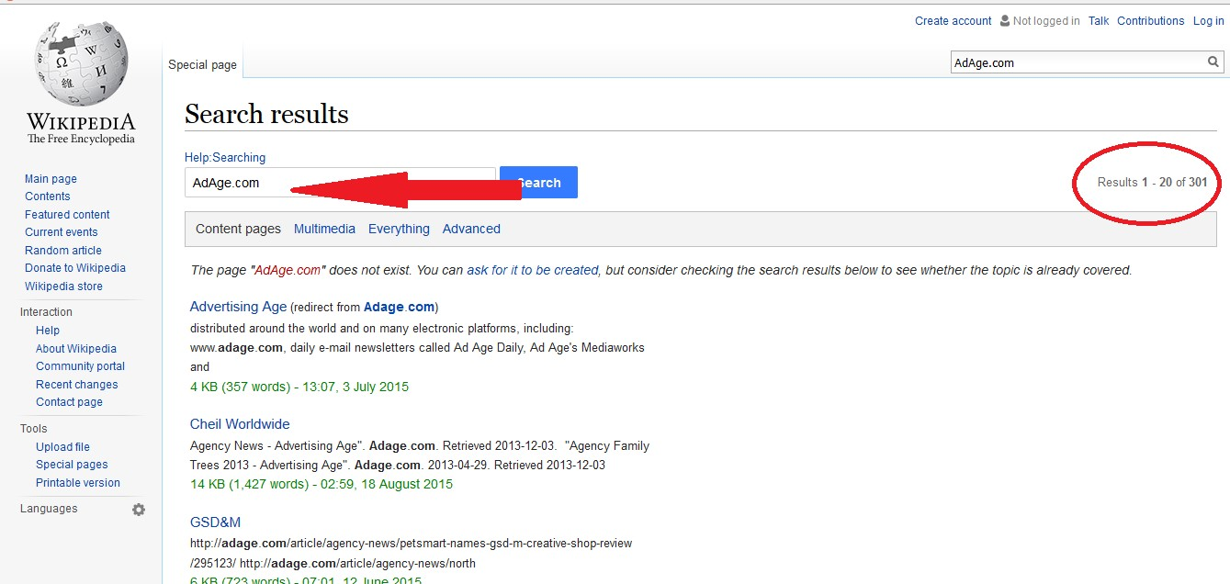Click the Wikipedia globe logo
Image resolution: width=1230 pixels, height=584 pixels.
click(x=81, y=62)
